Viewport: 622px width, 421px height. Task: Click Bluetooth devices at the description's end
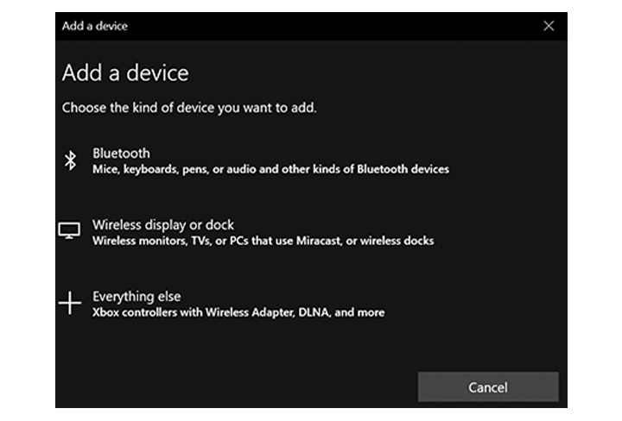coord(403,169)
